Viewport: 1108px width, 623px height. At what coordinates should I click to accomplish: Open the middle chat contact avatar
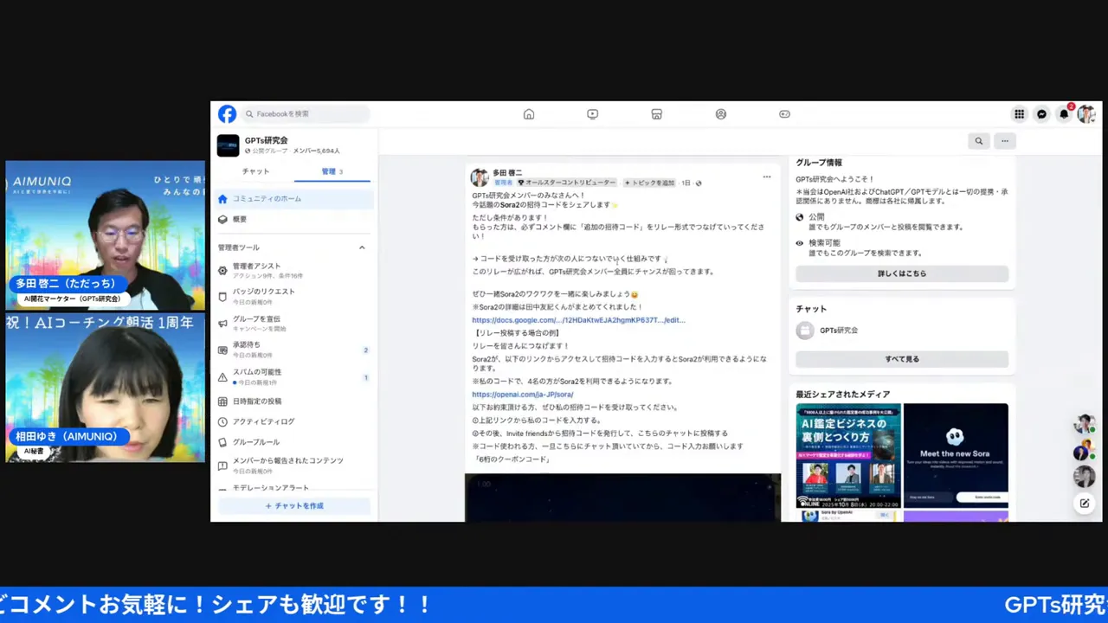(x=1084, y=451)
